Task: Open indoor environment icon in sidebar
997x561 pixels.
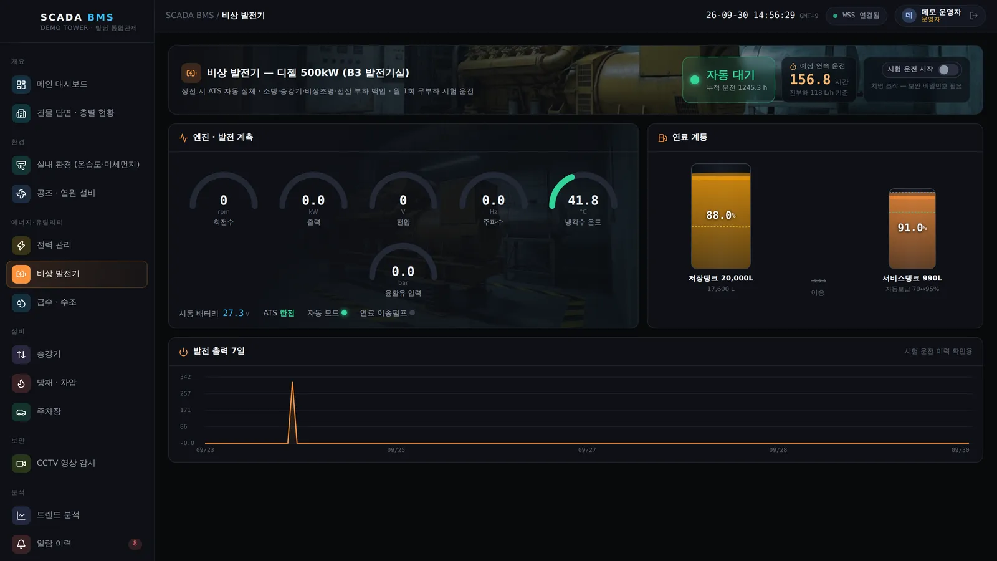Action: coord(21,165)
